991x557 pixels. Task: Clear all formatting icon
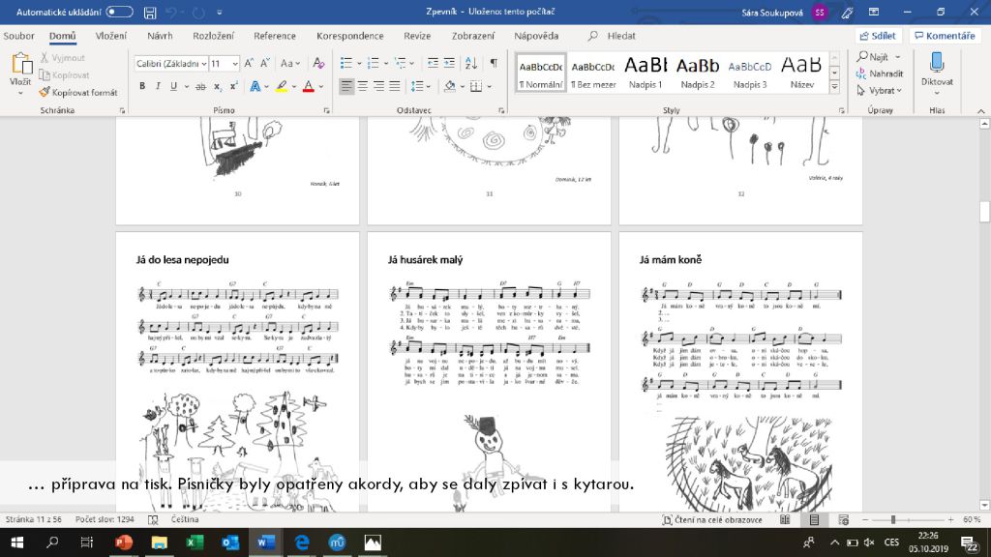(318, 63)
